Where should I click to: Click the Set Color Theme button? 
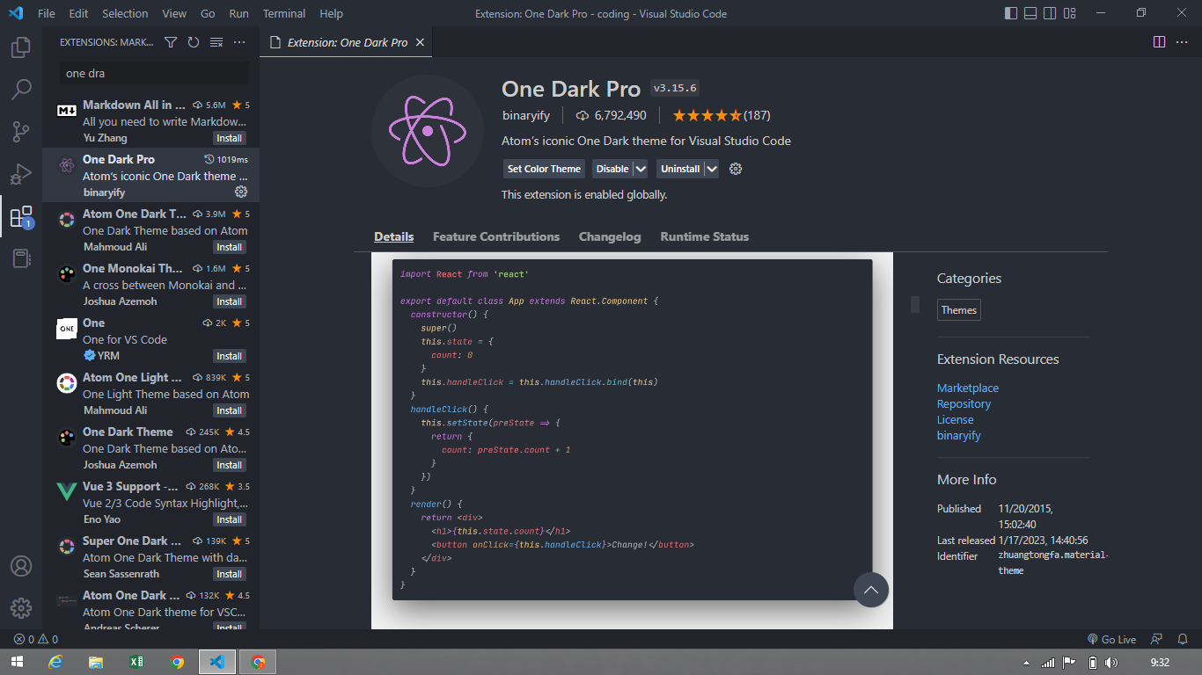click(544, 169)
